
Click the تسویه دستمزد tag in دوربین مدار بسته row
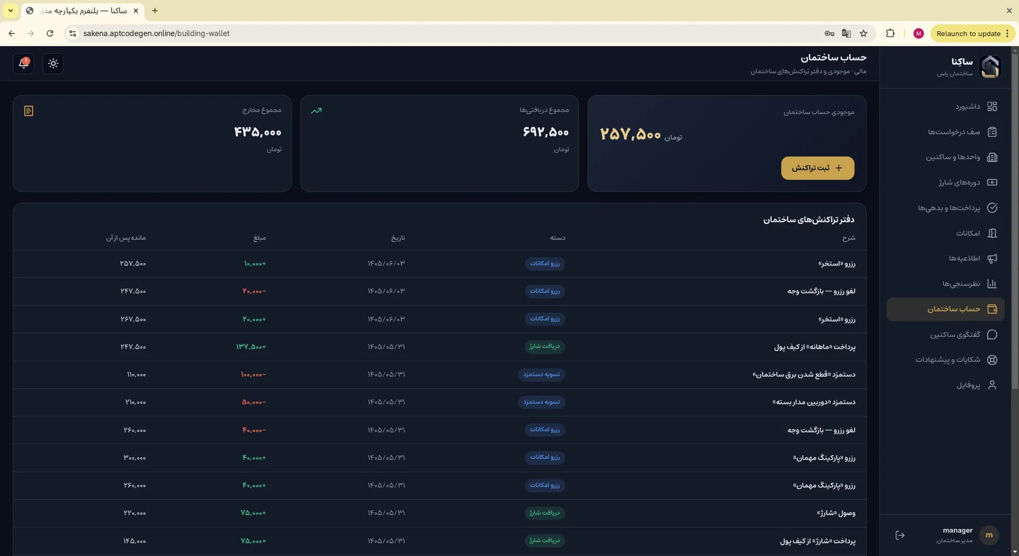(x=541, y=402)
